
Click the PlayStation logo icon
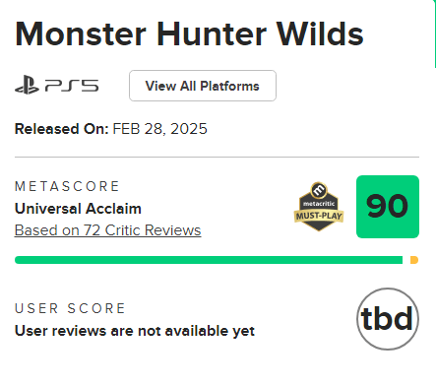pyautogui.click(x=27, y=86)
